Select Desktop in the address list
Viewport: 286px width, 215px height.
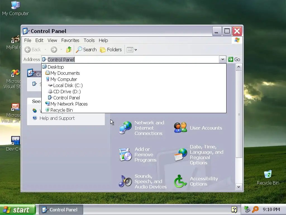[134, 67]
